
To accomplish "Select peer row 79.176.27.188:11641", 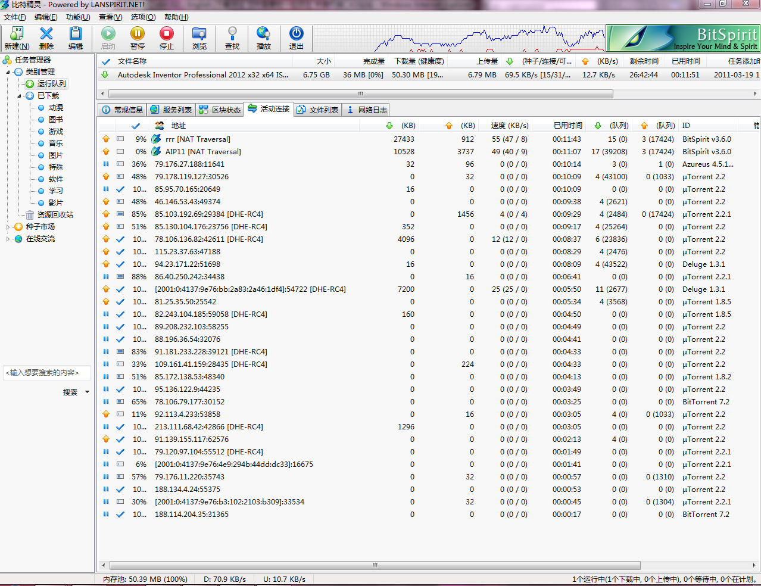I will pyautogui.click(x=429, y=164).
